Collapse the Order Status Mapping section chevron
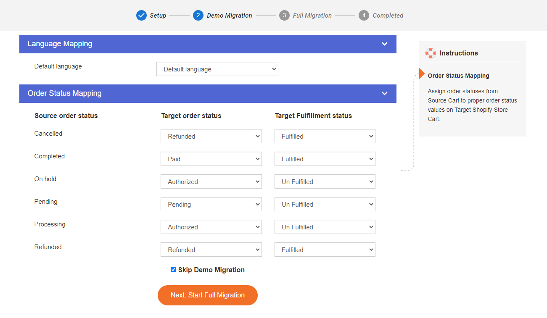This screenshot has height=318, width=547. 384,93
